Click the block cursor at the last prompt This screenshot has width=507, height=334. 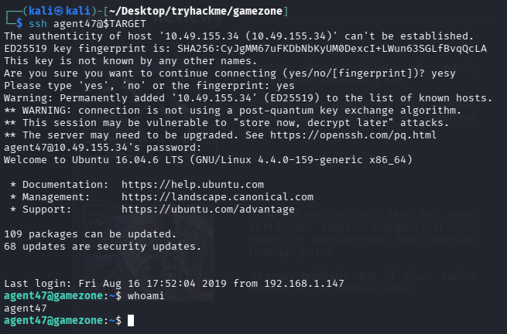point(132,320)
